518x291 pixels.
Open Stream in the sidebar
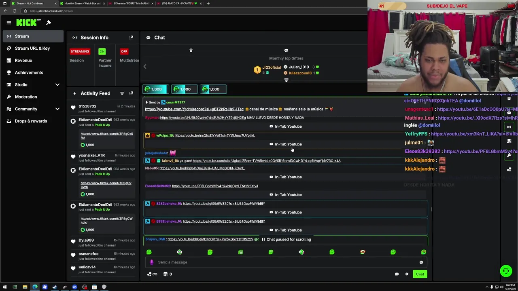32,36
